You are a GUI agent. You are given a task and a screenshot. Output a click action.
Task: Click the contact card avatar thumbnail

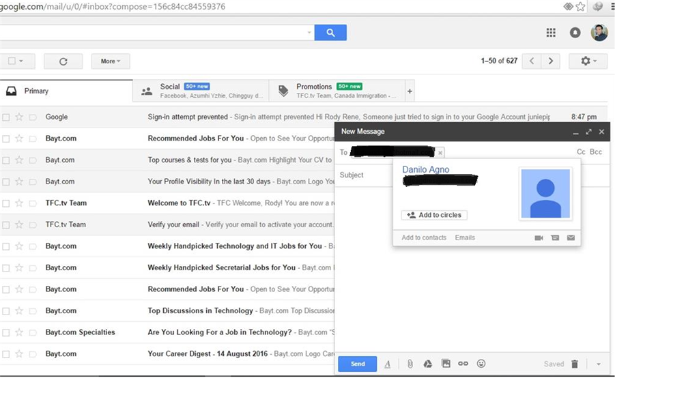545,193
